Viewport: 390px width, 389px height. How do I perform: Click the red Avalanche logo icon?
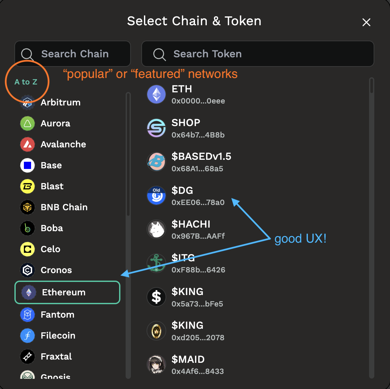[27, 144]
